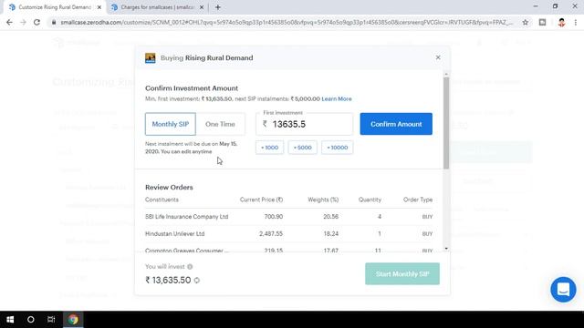The width and height of the screenshot is (584, 328).
Task: Open the Chrome profile avatar
Action: 562,22
